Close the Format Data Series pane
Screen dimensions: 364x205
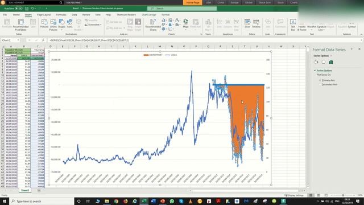coord(359,50)
